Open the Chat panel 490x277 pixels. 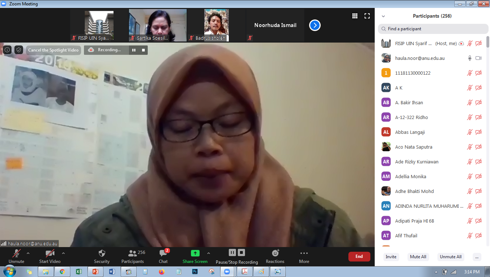click(163, 256)
